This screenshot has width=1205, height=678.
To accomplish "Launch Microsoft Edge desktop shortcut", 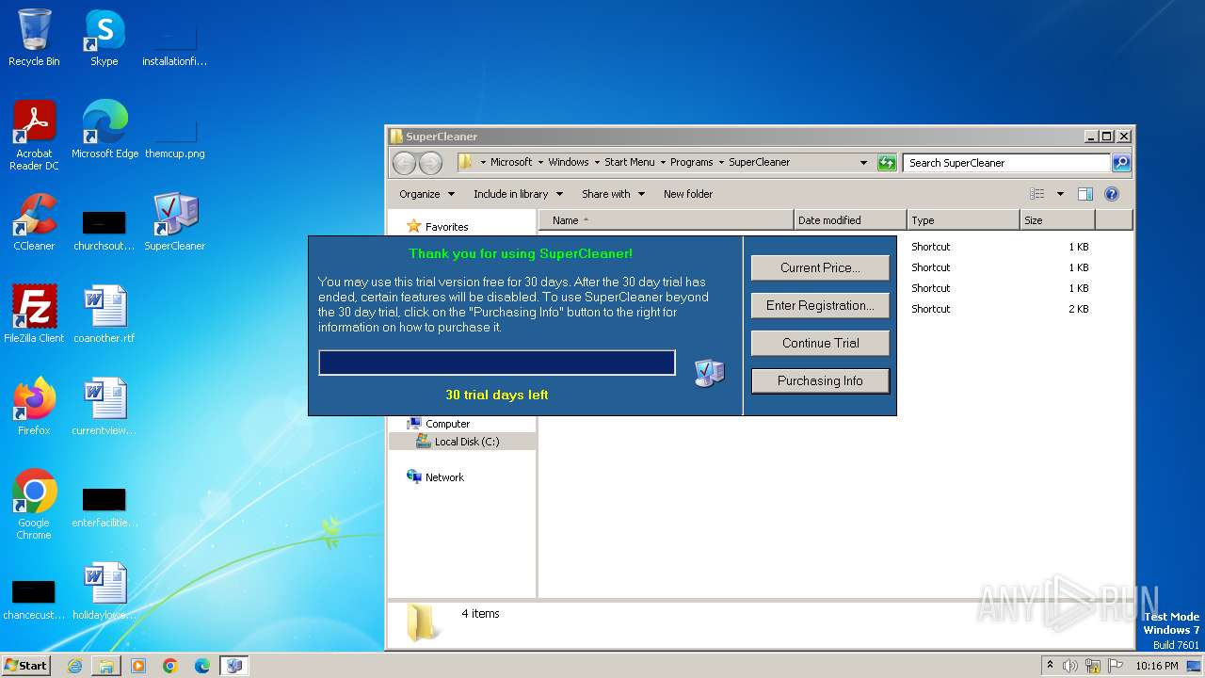I will point(104,130).
